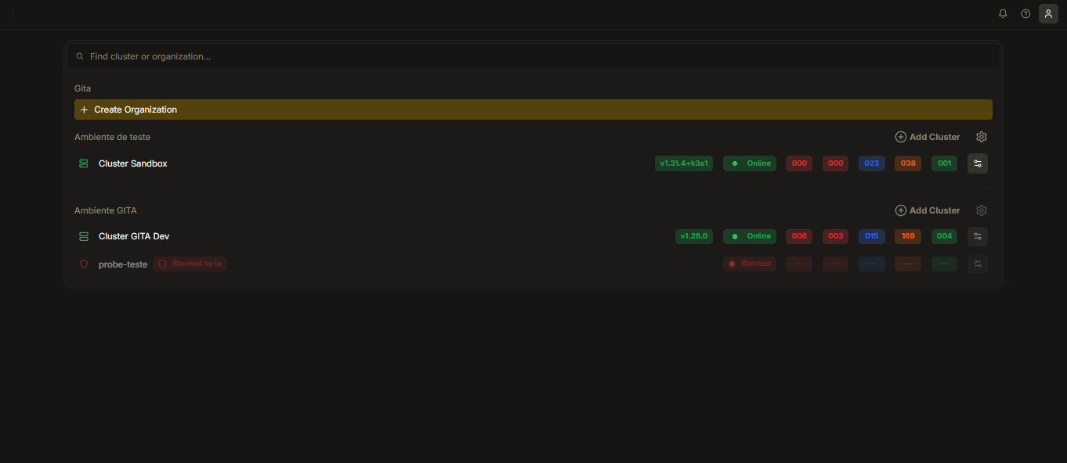
Task: Open the notifications bell icon
Action: 1003,14
